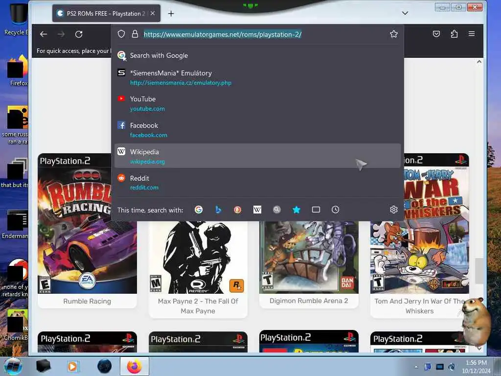Viewport: 501px width, 376px height.
Task: Open a new tab with plus button
Action: [x=171, y=13]
